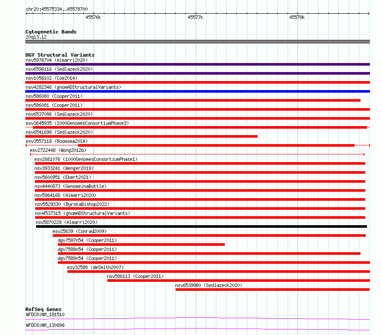This screenshot has height=335, width=382.
Task: Open variant nsv6539980 (Sedlazeck2020)
Action: (x=209, y=285)
